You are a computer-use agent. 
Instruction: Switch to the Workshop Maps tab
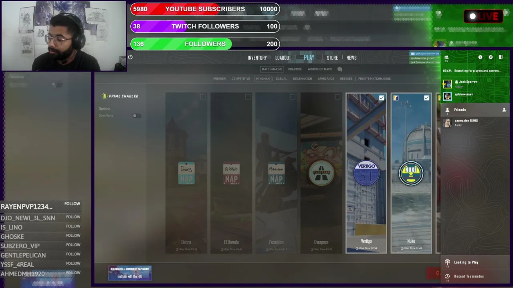[319, 69]
